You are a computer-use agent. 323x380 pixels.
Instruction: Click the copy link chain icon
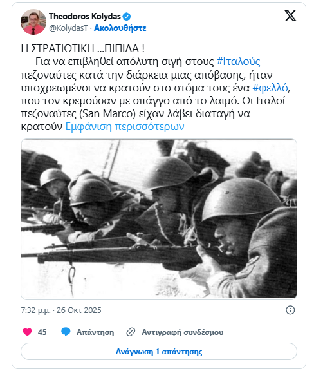click(x=131, y=332)
